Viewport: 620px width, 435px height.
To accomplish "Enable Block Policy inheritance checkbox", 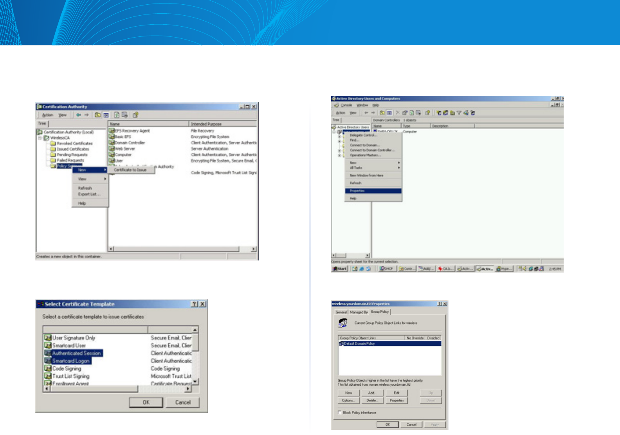I will tap(339, 413).
